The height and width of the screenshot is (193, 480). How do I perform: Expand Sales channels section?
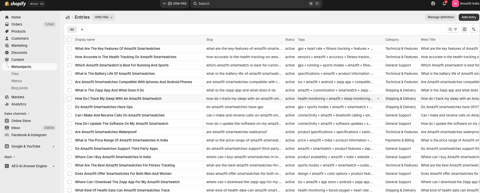[x=17, y=114]
